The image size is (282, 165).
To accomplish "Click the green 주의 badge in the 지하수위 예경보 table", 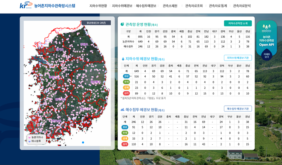I will (x=126, y=82).
